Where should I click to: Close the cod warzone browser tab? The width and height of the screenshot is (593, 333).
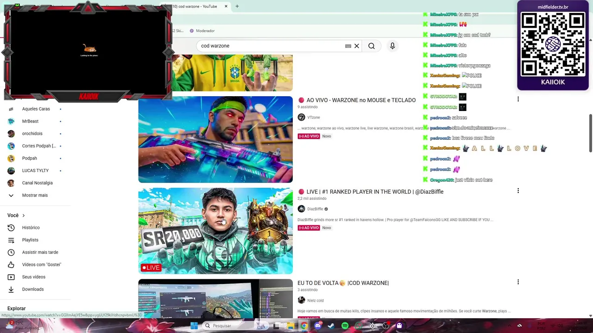[226, 6]
